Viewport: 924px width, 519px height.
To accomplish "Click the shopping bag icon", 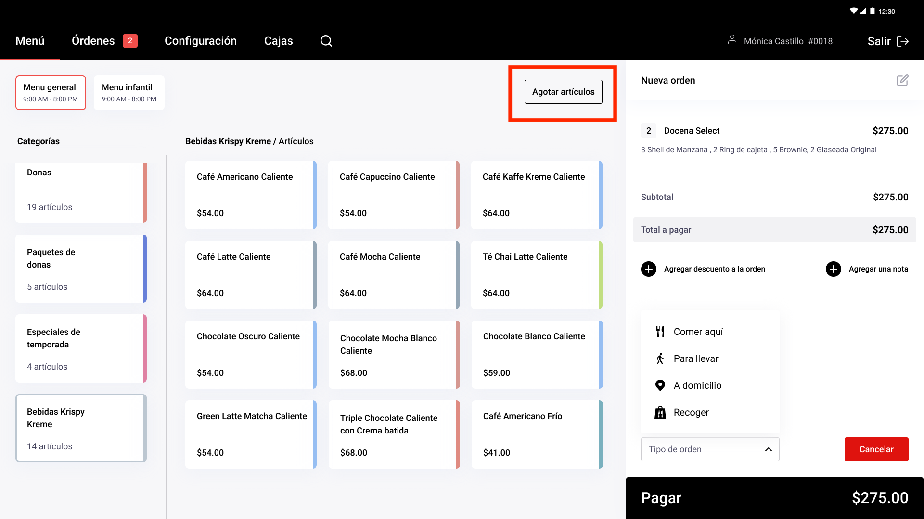I will (660, 412).
